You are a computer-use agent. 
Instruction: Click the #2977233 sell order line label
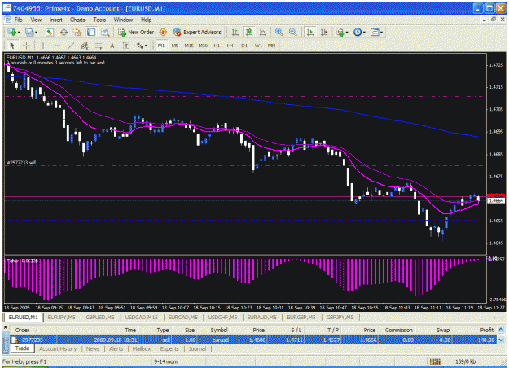click(x=21, y=163)
